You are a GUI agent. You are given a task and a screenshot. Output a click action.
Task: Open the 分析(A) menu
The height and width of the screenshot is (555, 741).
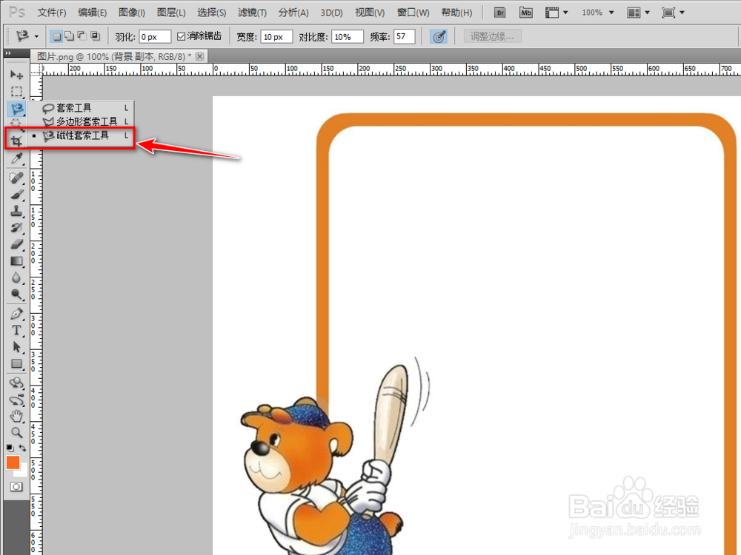coord(293,13)
